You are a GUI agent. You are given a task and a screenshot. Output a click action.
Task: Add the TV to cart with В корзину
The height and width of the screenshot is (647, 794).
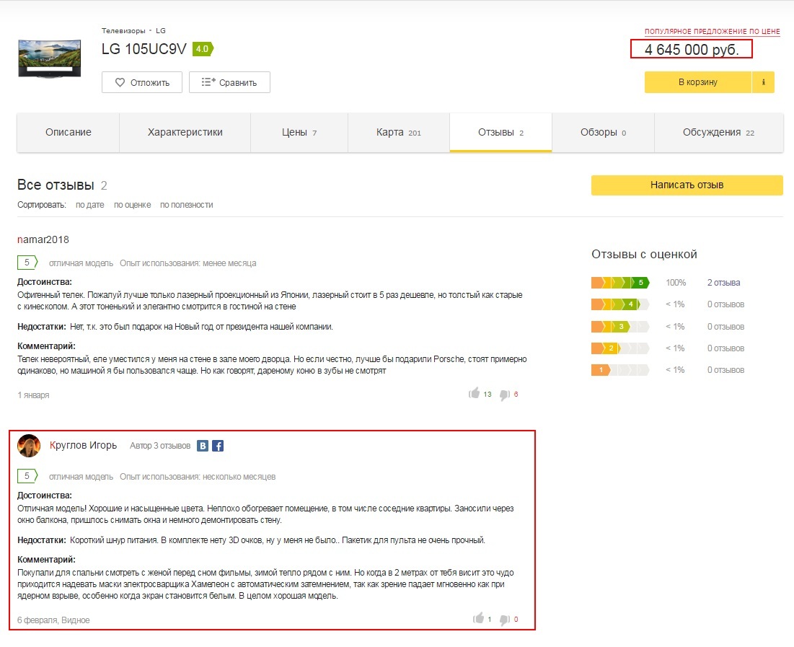point(697,82)
